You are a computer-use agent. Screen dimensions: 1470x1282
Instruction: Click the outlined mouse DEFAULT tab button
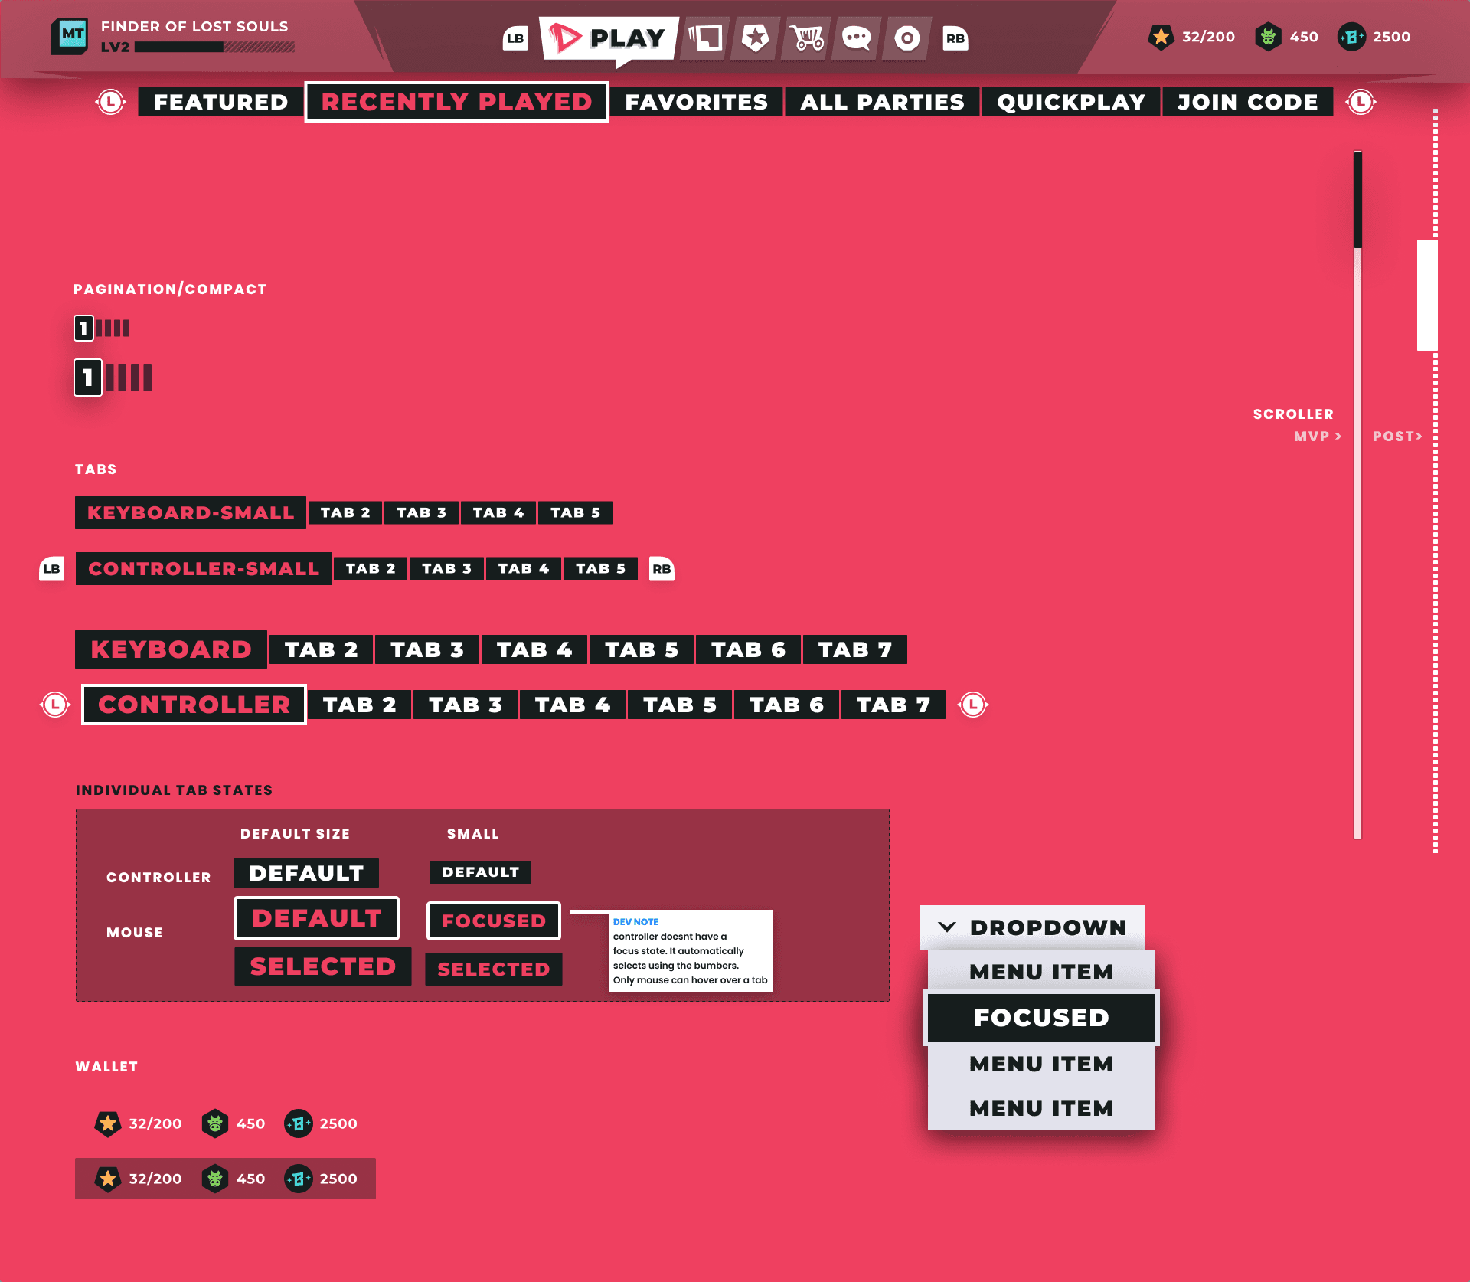point(316,918)
